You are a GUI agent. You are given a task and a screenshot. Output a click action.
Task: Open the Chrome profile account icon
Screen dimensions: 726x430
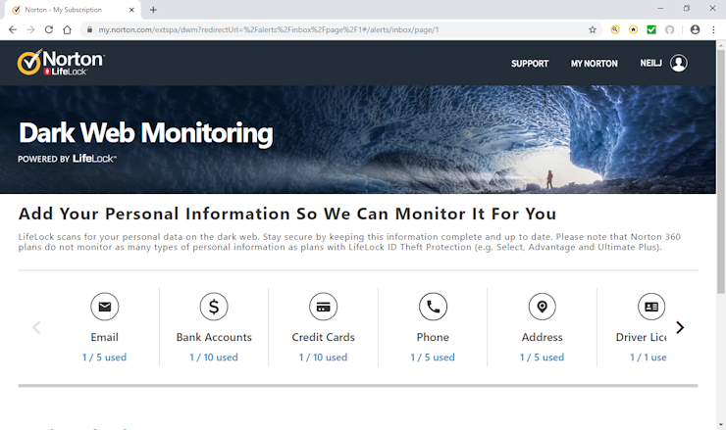(x=695, y=29)
